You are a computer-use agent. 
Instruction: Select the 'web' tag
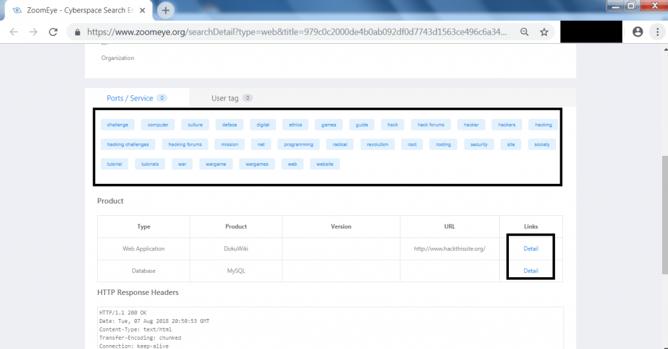click(292, 164)
